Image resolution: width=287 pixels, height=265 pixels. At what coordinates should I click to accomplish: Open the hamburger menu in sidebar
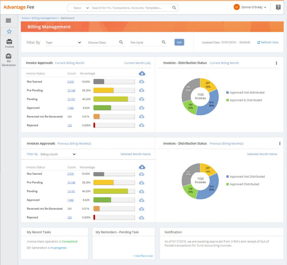click(8, 21)
